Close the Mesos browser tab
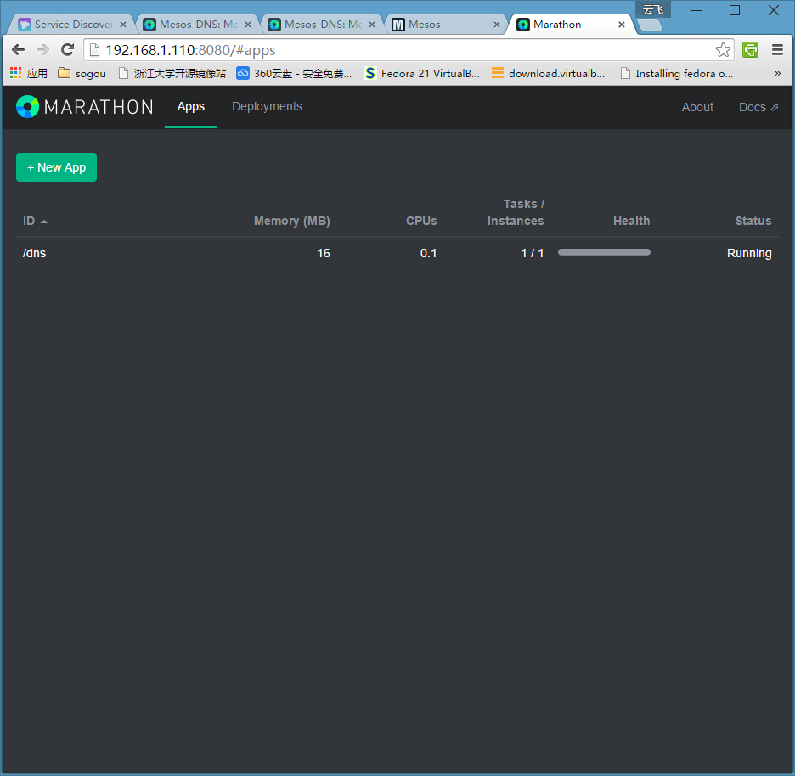 [497, 25]
